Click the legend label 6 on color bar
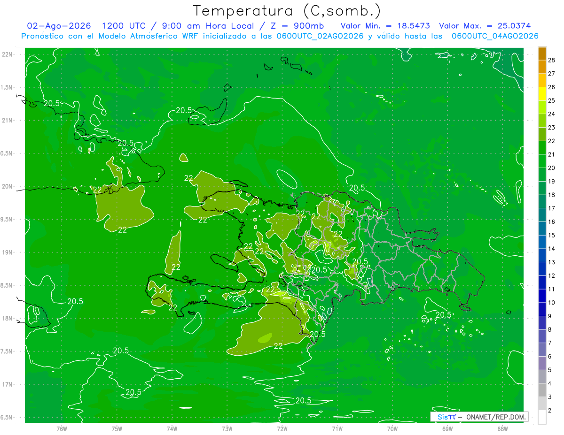Screen dimensions: 564x435 [551, 357]
